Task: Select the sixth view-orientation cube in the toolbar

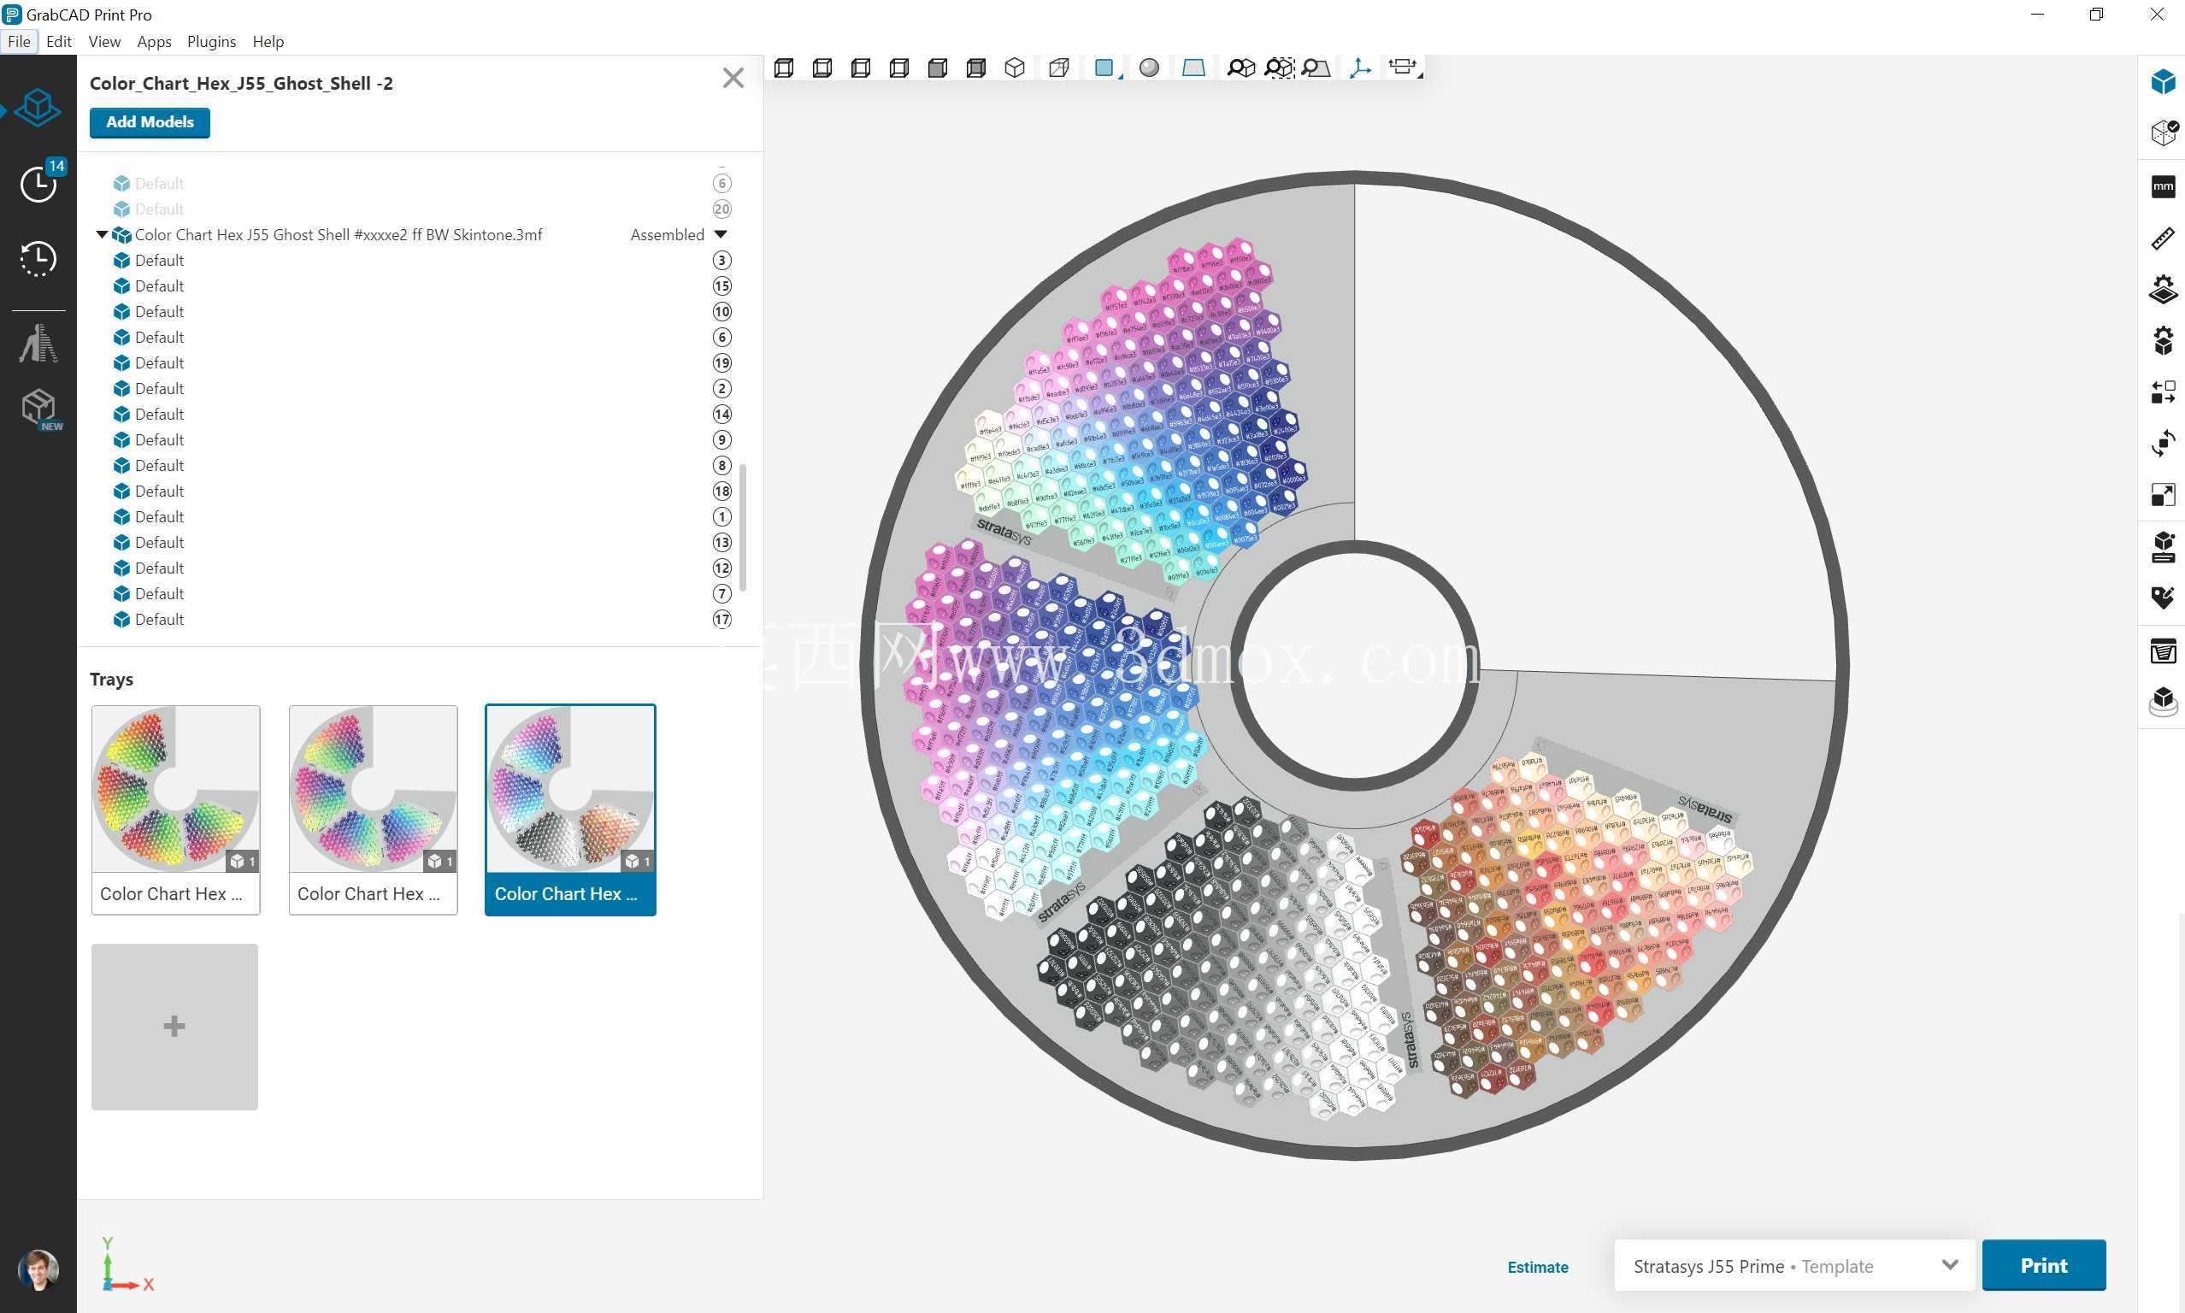Action: point(976,68)
